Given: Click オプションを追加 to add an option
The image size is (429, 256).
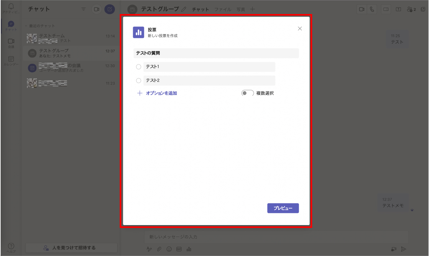Looking at the screenshot, I should point(161,93).
